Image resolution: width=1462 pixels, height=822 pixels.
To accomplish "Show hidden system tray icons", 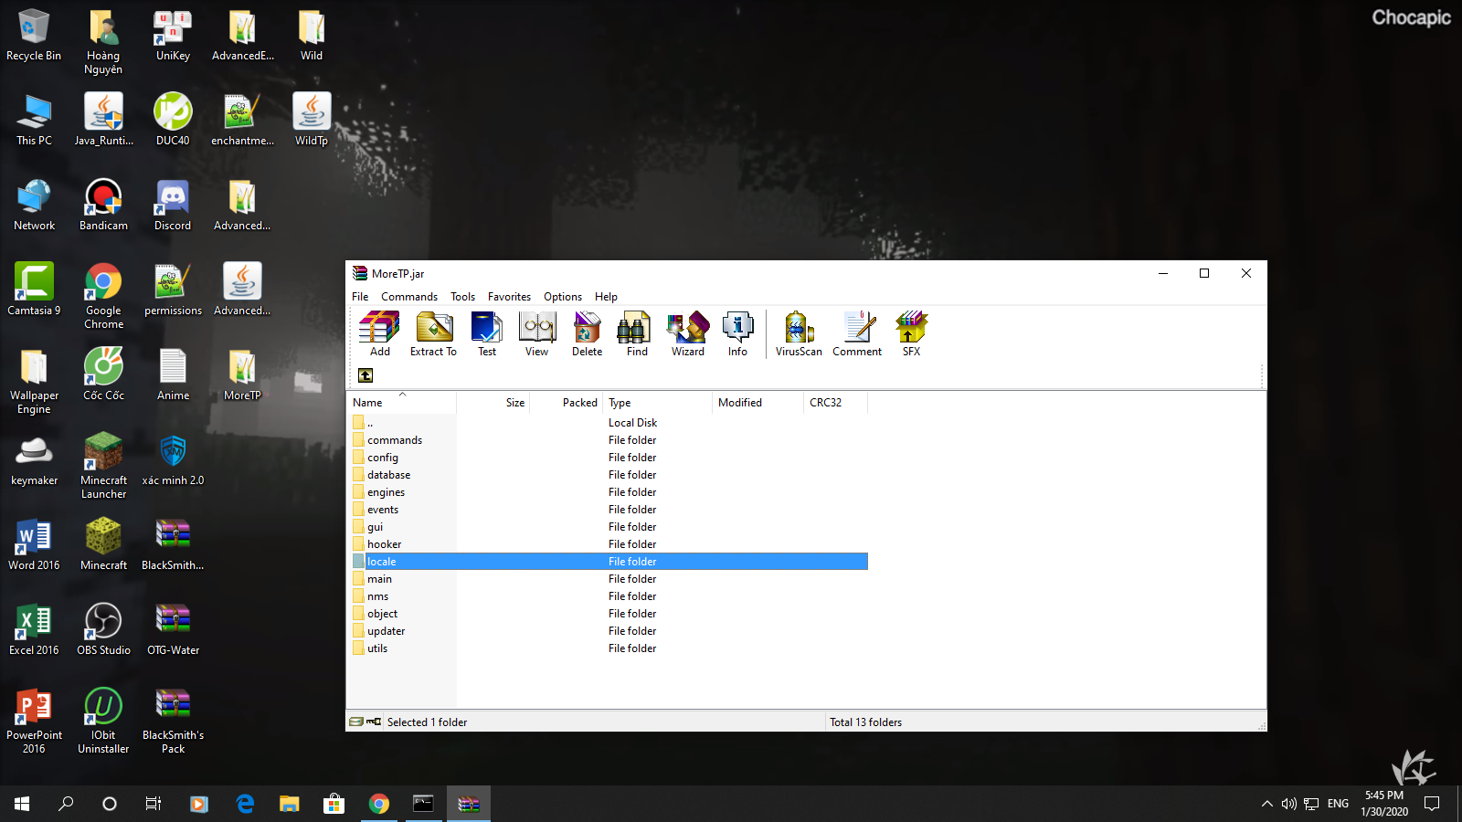I will [x=1266, y=804].
